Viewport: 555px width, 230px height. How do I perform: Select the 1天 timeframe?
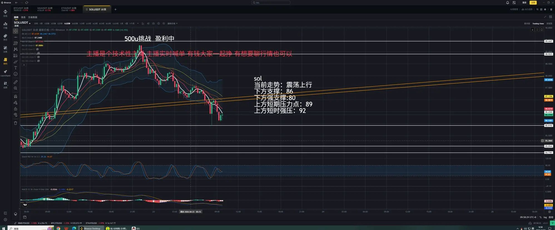coord(122,24)
